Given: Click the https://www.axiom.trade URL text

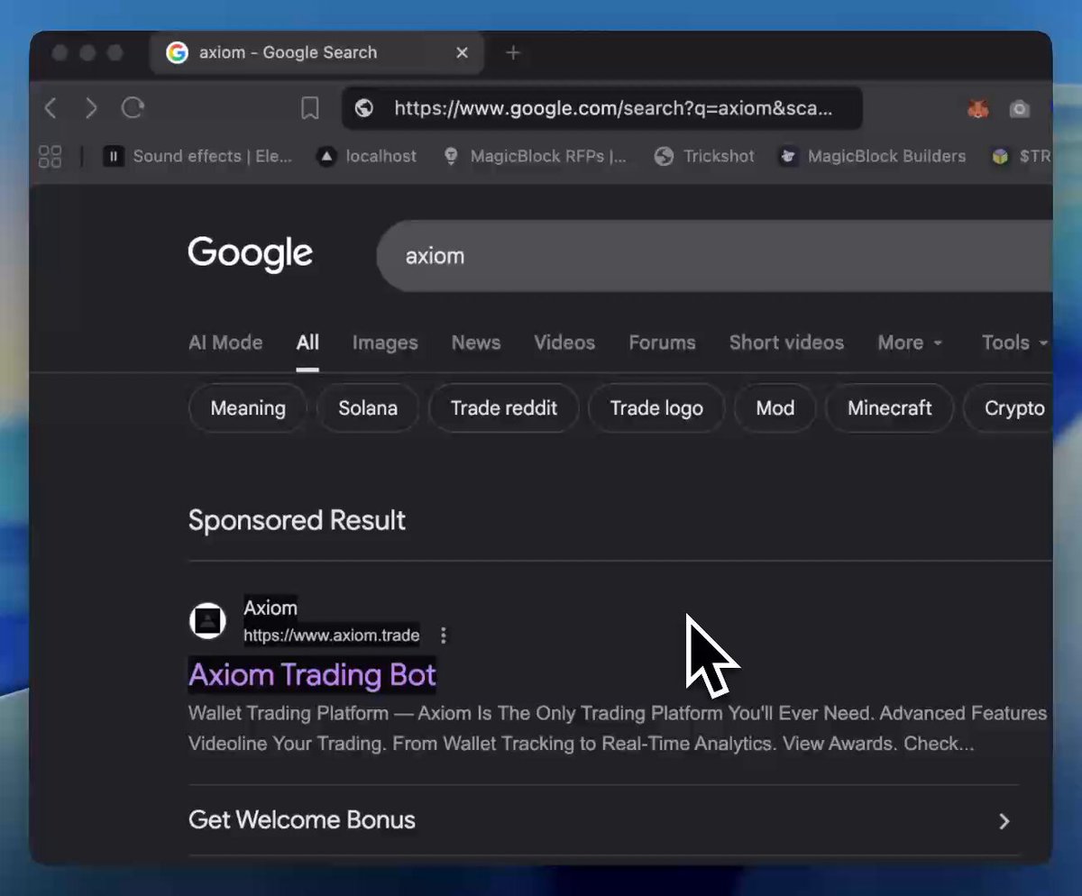Looking at the screenshot, I should 332,635.
